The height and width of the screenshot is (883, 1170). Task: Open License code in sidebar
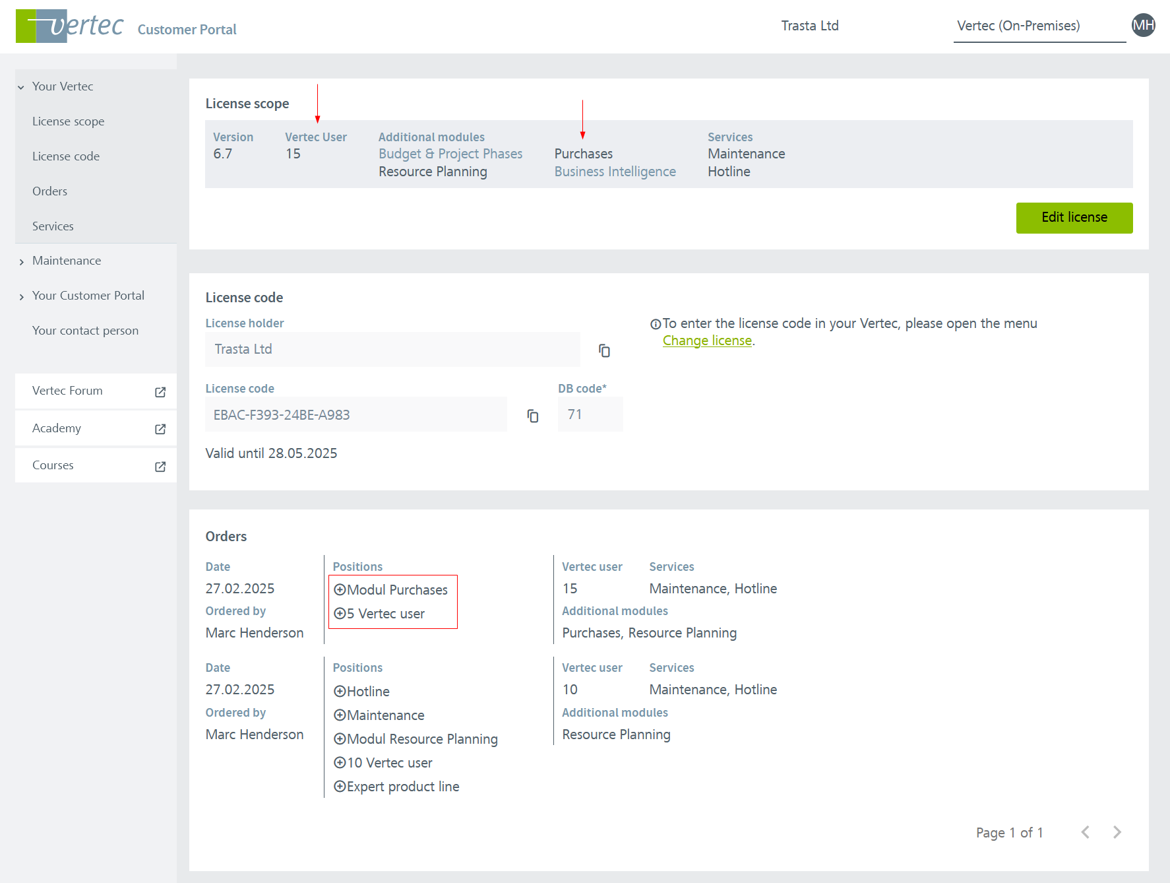(x=66, y=156)
